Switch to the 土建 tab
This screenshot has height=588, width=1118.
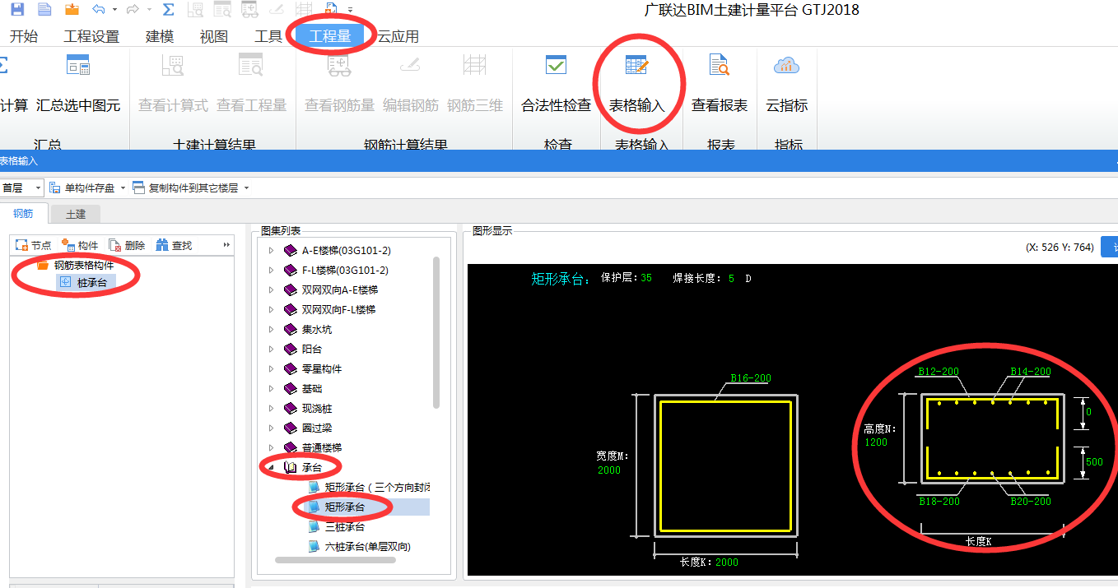[76, 214]
